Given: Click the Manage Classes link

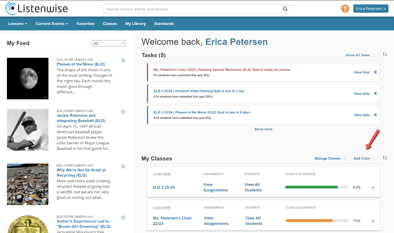Looking at the screenshot, I should click(328, 158).
